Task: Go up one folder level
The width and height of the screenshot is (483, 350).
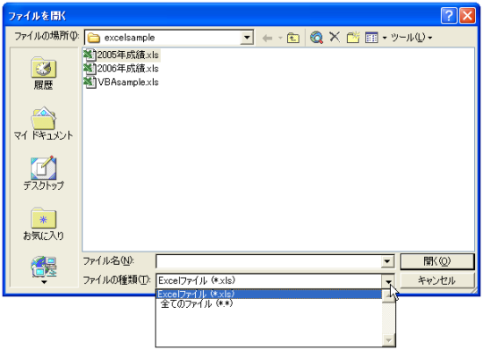Action: pyautogui.click(x=293, y=38)
